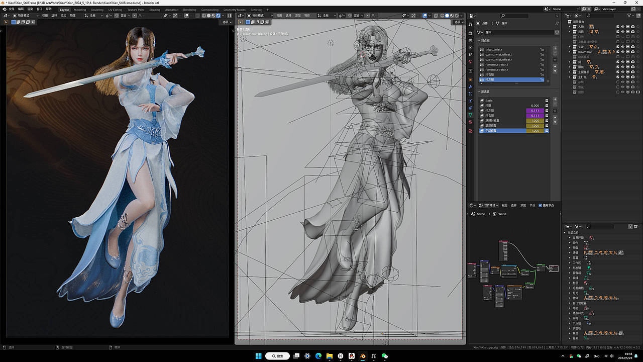The image size is (643, 362).
Task: Click lock icon of thigh_twist.r vertex group
Action: click(542, 49)
